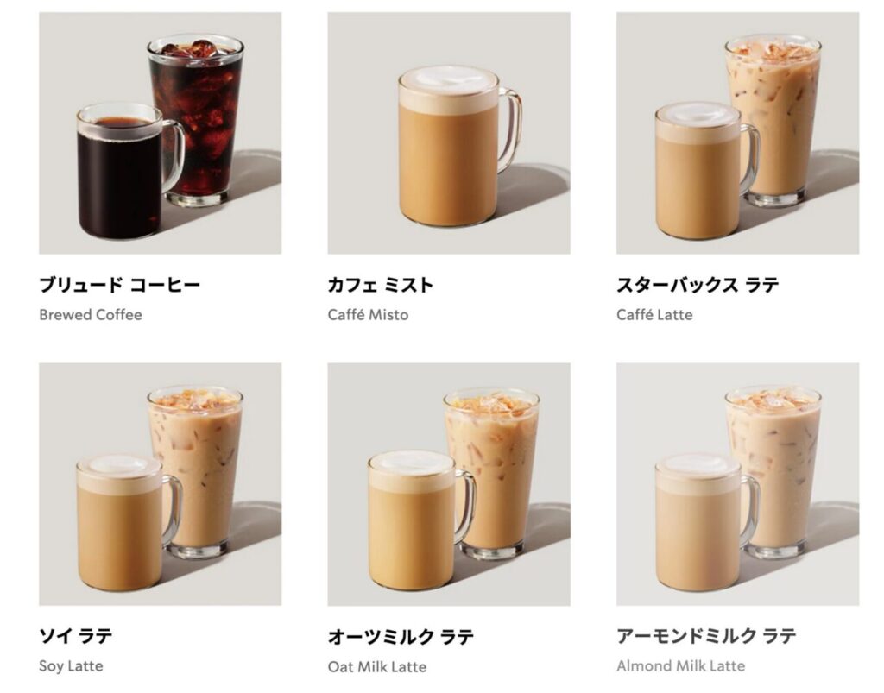Viewport: 884px width, 693px height.
Task: Select the Caffé Misto English subtitle
Action: pyautogui.click(x=368, y=314)
